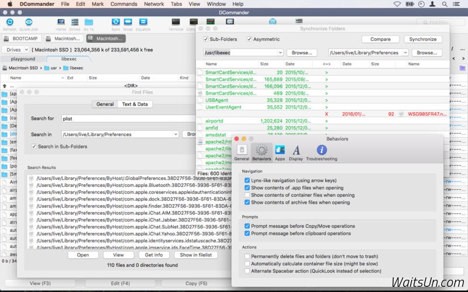Open the General pane in Behaviors window
The image size is (468, 292).
point(242,152)
